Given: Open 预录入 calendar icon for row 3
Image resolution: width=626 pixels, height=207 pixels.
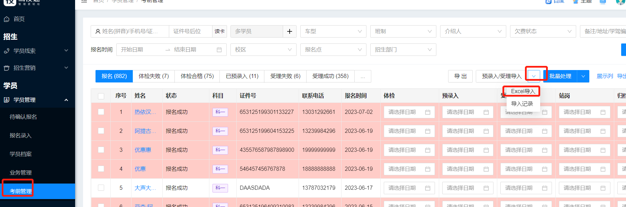Looking at the screenshot, I should 486,150.
